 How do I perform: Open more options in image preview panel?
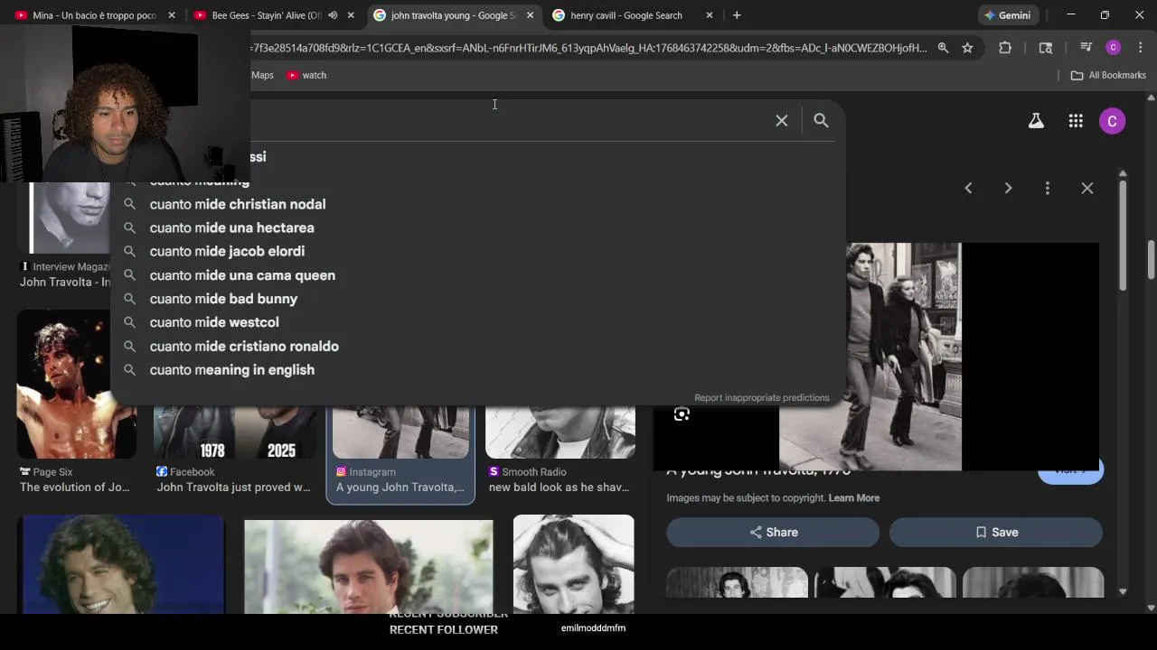(x=1048, y=188)
